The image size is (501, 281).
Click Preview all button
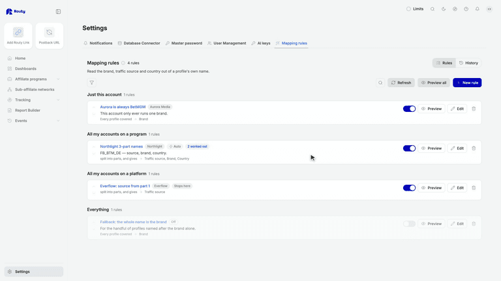[434, 83]
